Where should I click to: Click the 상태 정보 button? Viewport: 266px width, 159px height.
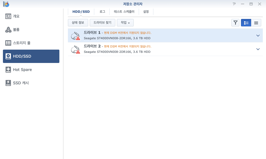pyautogui.click(x=78, y=23)
